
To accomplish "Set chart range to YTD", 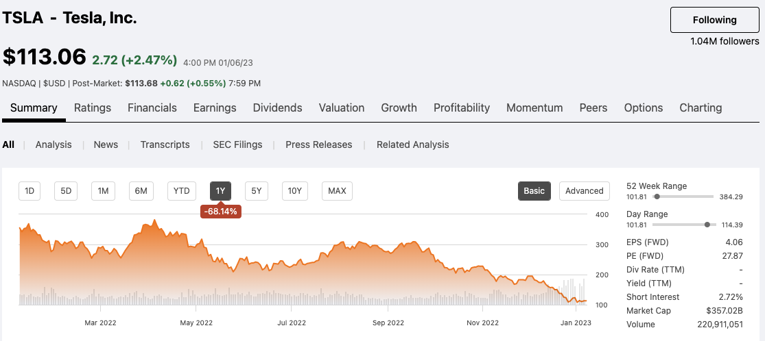I will [x=182, y=191].
